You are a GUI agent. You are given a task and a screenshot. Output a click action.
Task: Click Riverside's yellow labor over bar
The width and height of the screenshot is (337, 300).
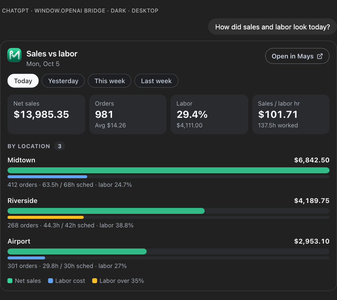click(x=46, y=217)
